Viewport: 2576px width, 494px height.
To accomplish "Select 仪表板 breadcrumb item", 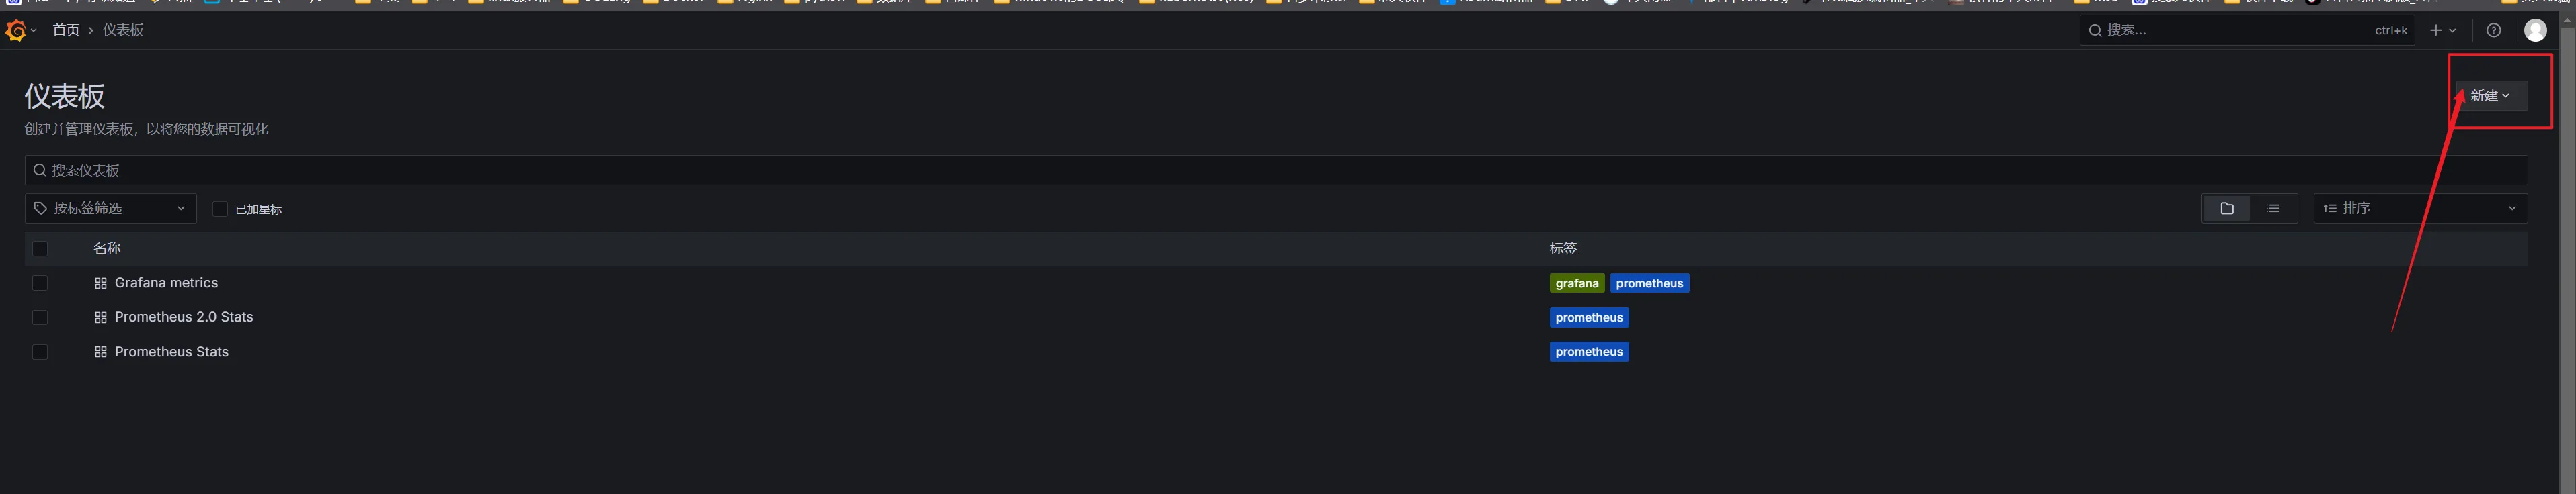I will click(123, 31).
